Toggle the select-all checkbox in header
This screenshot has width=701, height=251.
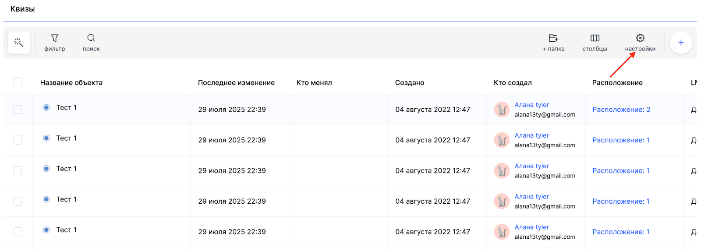[18, 82]
